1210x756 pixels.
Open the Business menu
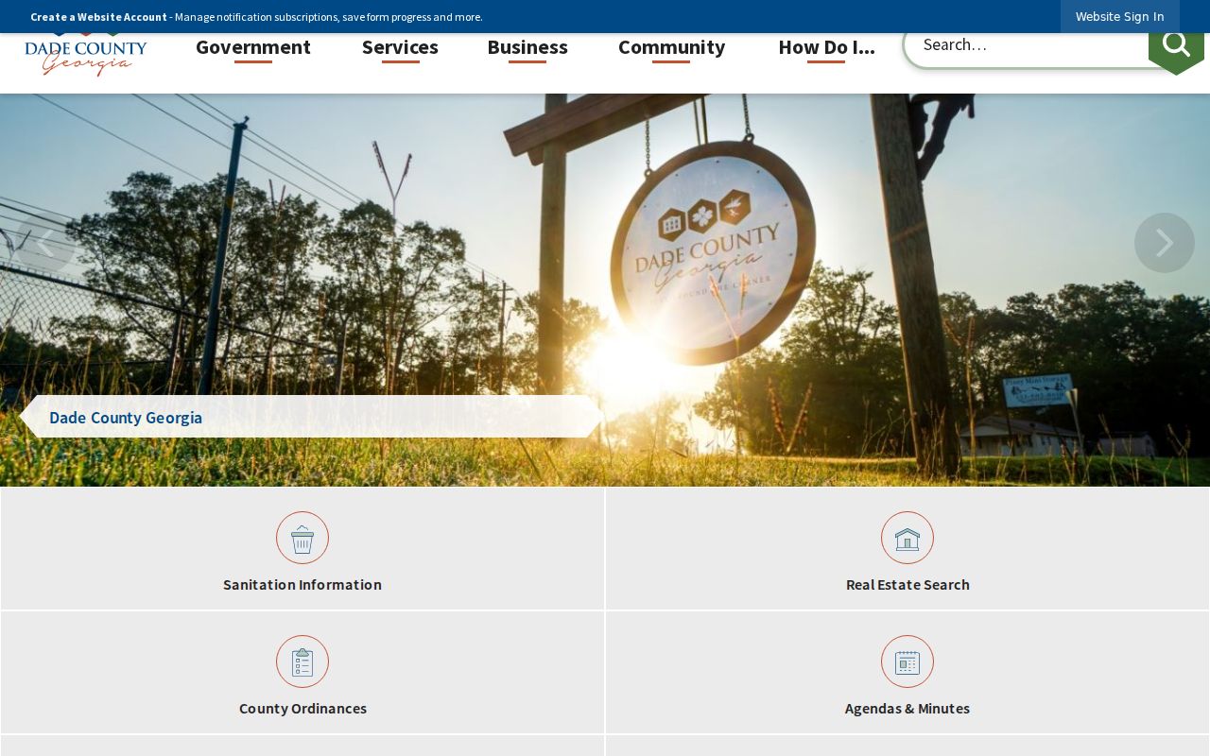pyautogui.click(x=527, y=47)
